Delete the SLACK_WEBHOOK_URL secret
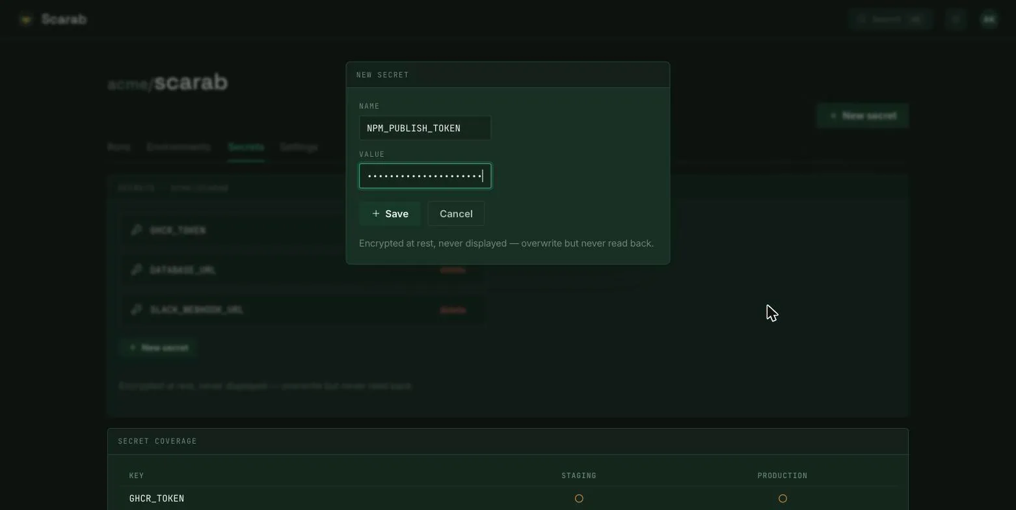This screenshot has height=510, width=1016. pos(453,310)
